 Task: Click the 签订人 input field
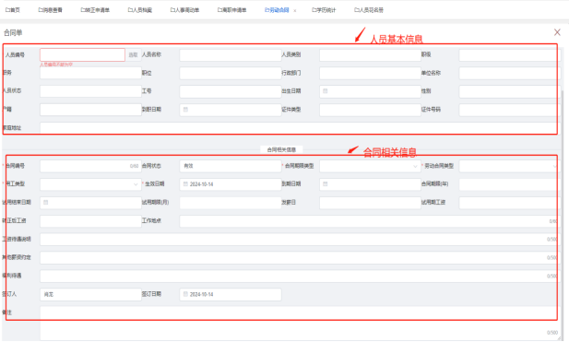coord(90,294)
